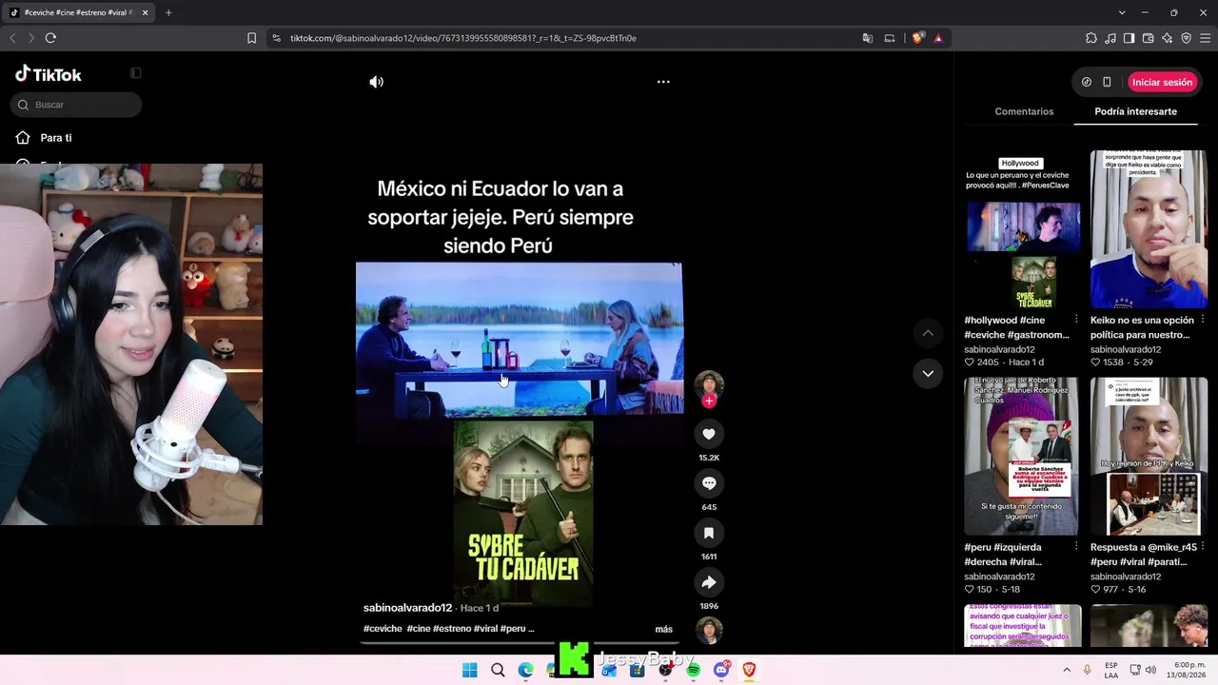Screen dimensions: 1218x685
Task: Open the video three-dot options menu
Action: coord(663,82)
